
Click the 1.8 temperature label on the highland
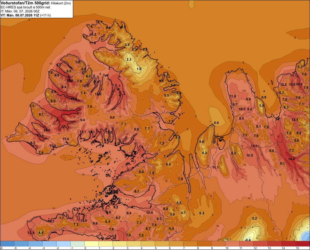tap(139, 69)
